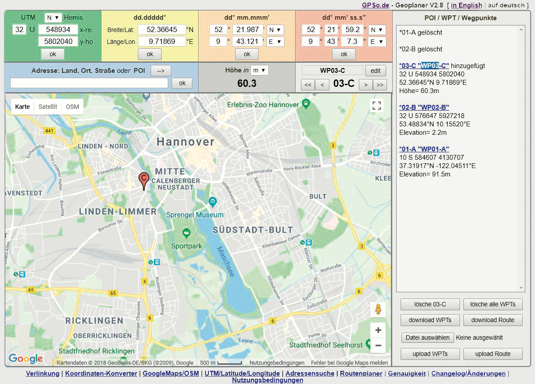Click the Erlebnis-Zoo Hannover map pin
The image size is (535, 384).
pyautogui.click(x=306, y=104)
